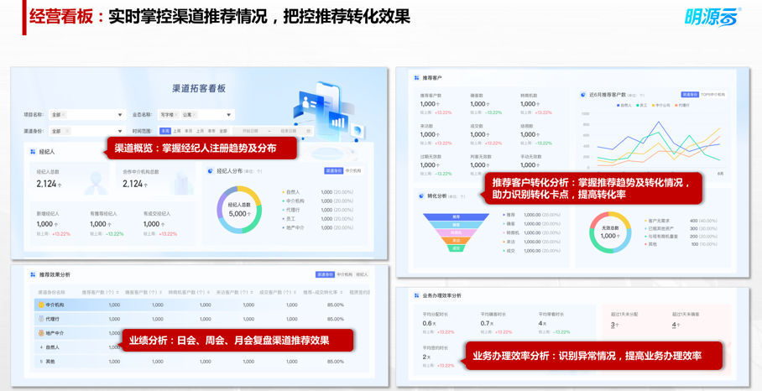Viewport: 762px width, 391px height.
Task: Click the 推荐 layer of the funnel chart
Action: pos(457,216)
